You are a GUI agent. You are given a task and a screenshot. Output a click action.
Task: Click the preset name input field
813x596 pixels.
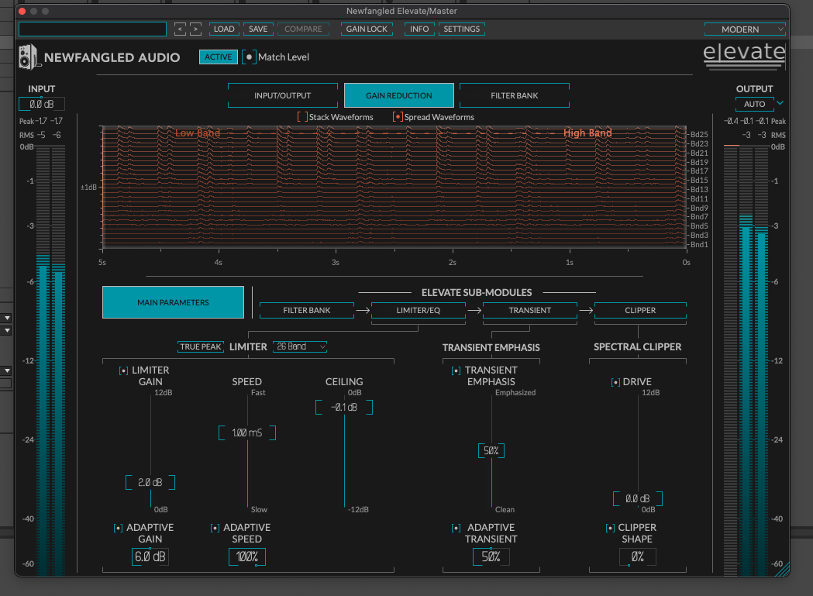tap(93, 29)
